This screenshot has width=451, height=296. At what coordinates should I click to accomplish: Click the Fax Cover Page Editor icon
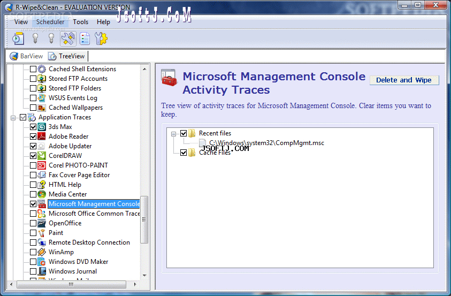(42, 175)
